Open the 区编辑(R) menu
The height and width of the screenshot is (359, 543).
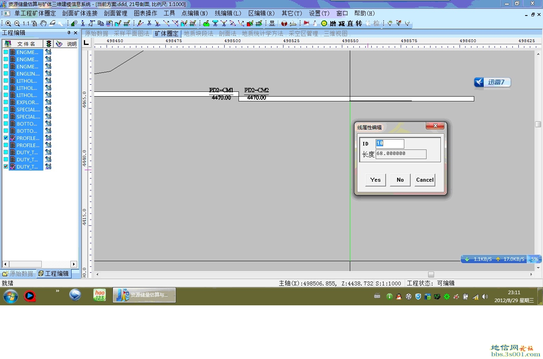point(262,13)
